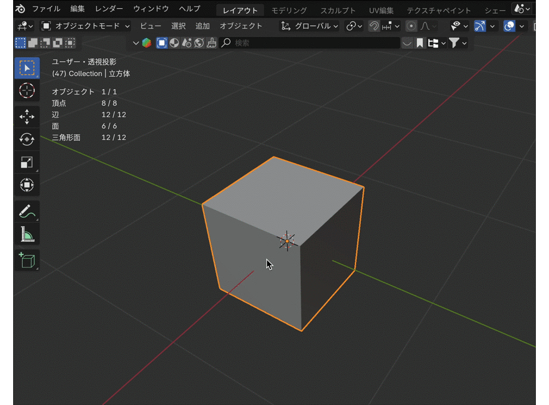Click the chevron left of color cube icon

click(136, 43)
